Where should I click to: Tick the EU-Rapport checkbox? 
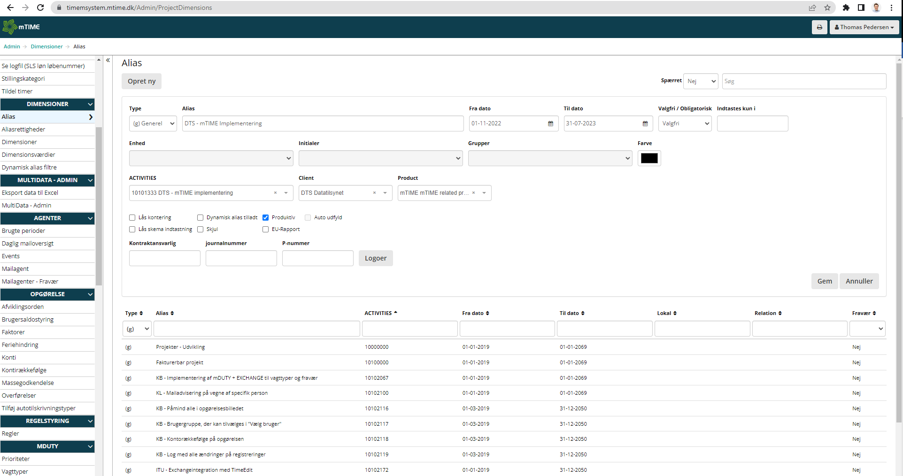265,229
